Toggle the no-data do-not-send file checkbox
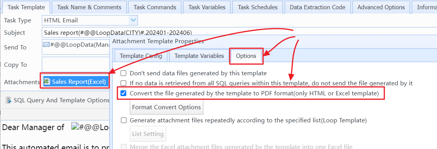Screen dimensions: 437x149 pos(123,83)
